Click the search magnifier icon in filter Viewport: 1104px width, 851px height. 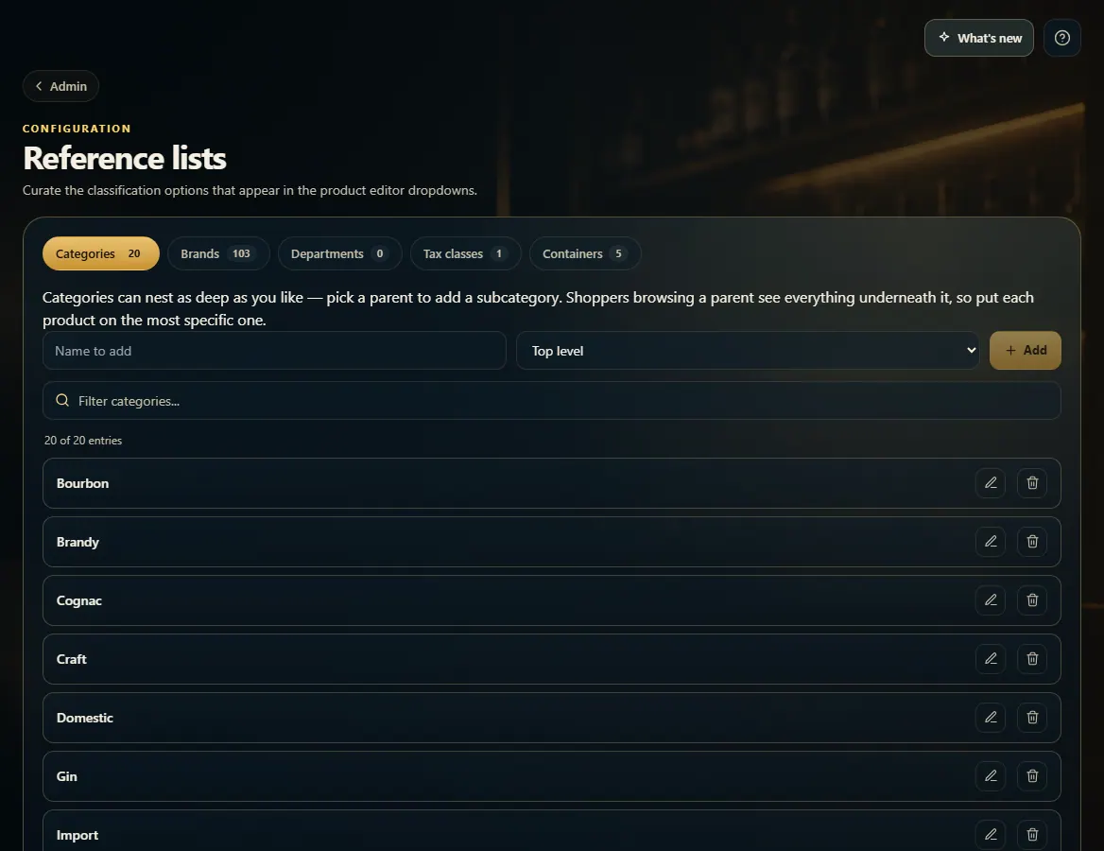[x=62, y=400]
